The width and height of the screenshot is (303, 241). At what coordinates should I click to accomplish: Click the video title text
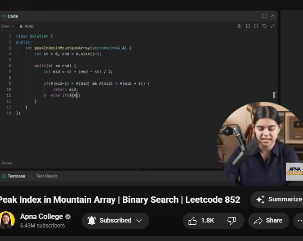click(120, 200)
